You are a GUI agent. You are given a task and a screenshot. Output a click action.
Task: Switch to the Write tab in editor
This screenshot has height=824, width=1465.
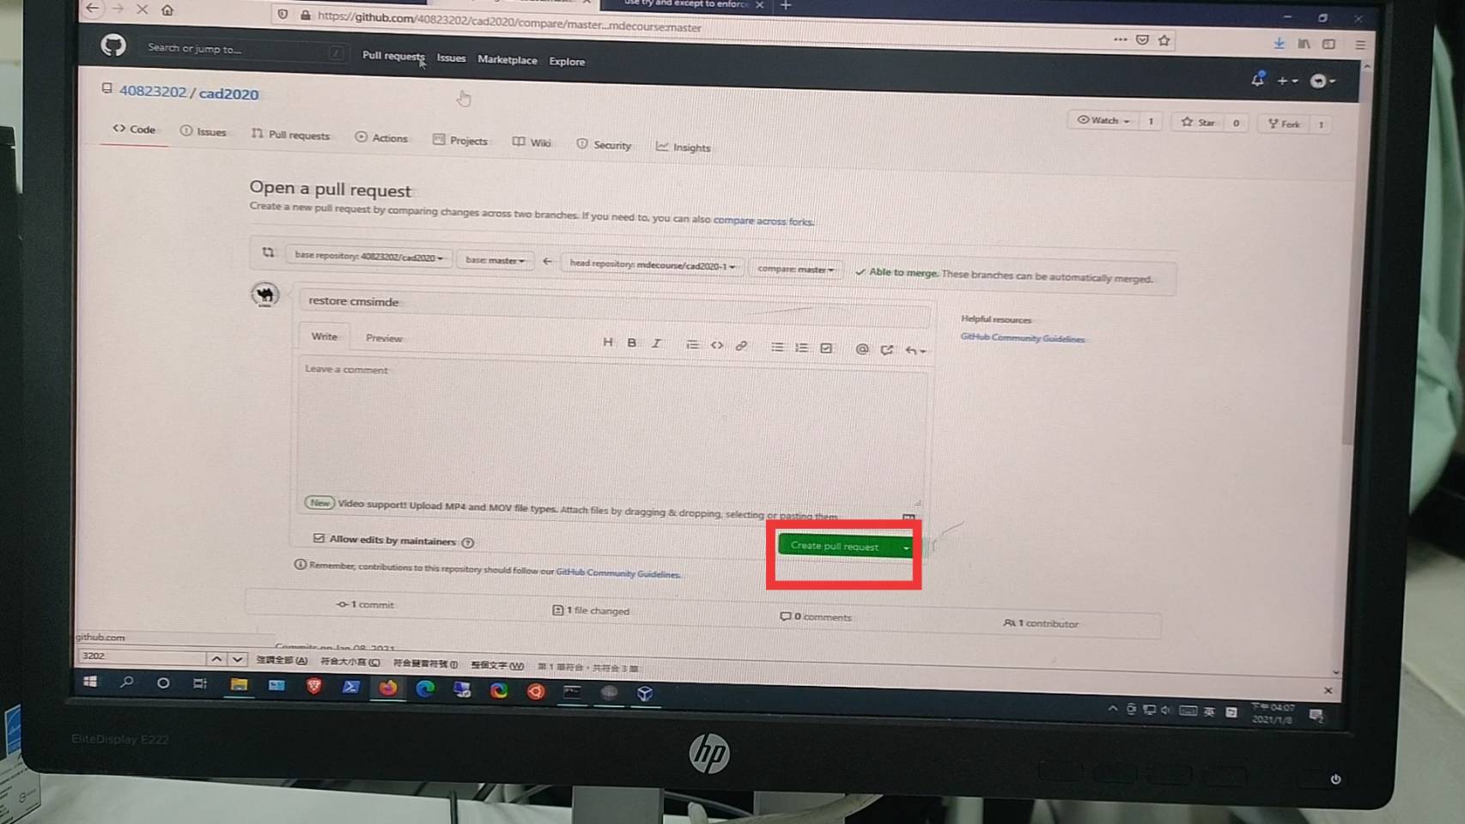click(324, 336)
